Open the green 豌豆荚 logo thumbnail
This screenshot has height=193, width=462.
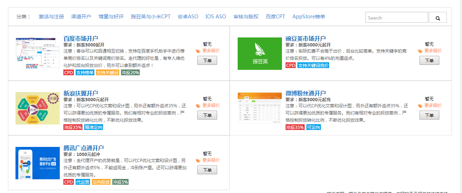tap(260, 54)
